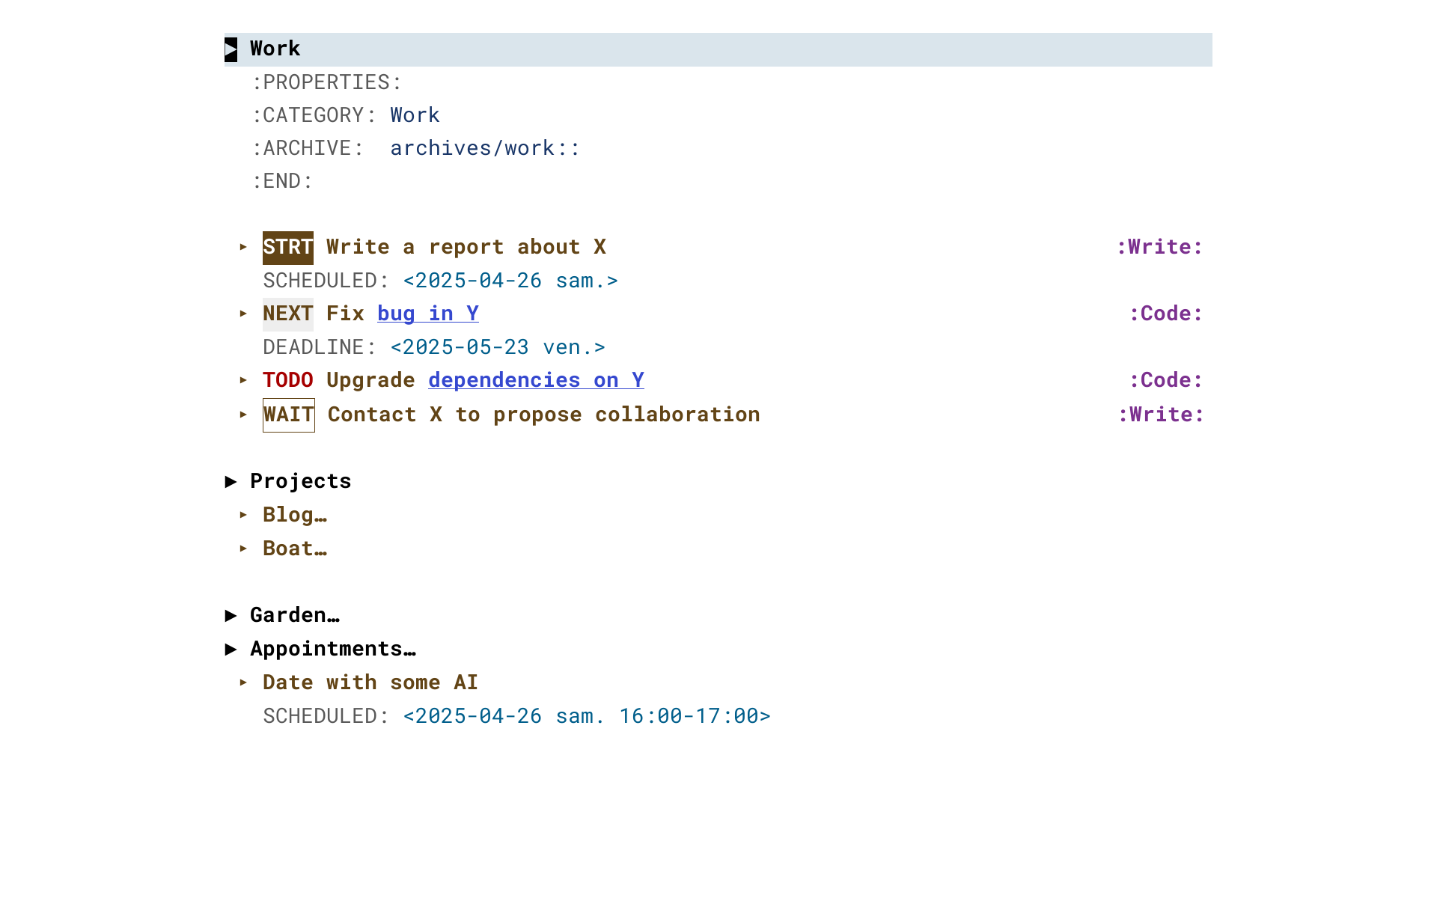Click the word 'Fix' in NEXT task
Screen dimensions: 1437x898
(x=345, y=314)
